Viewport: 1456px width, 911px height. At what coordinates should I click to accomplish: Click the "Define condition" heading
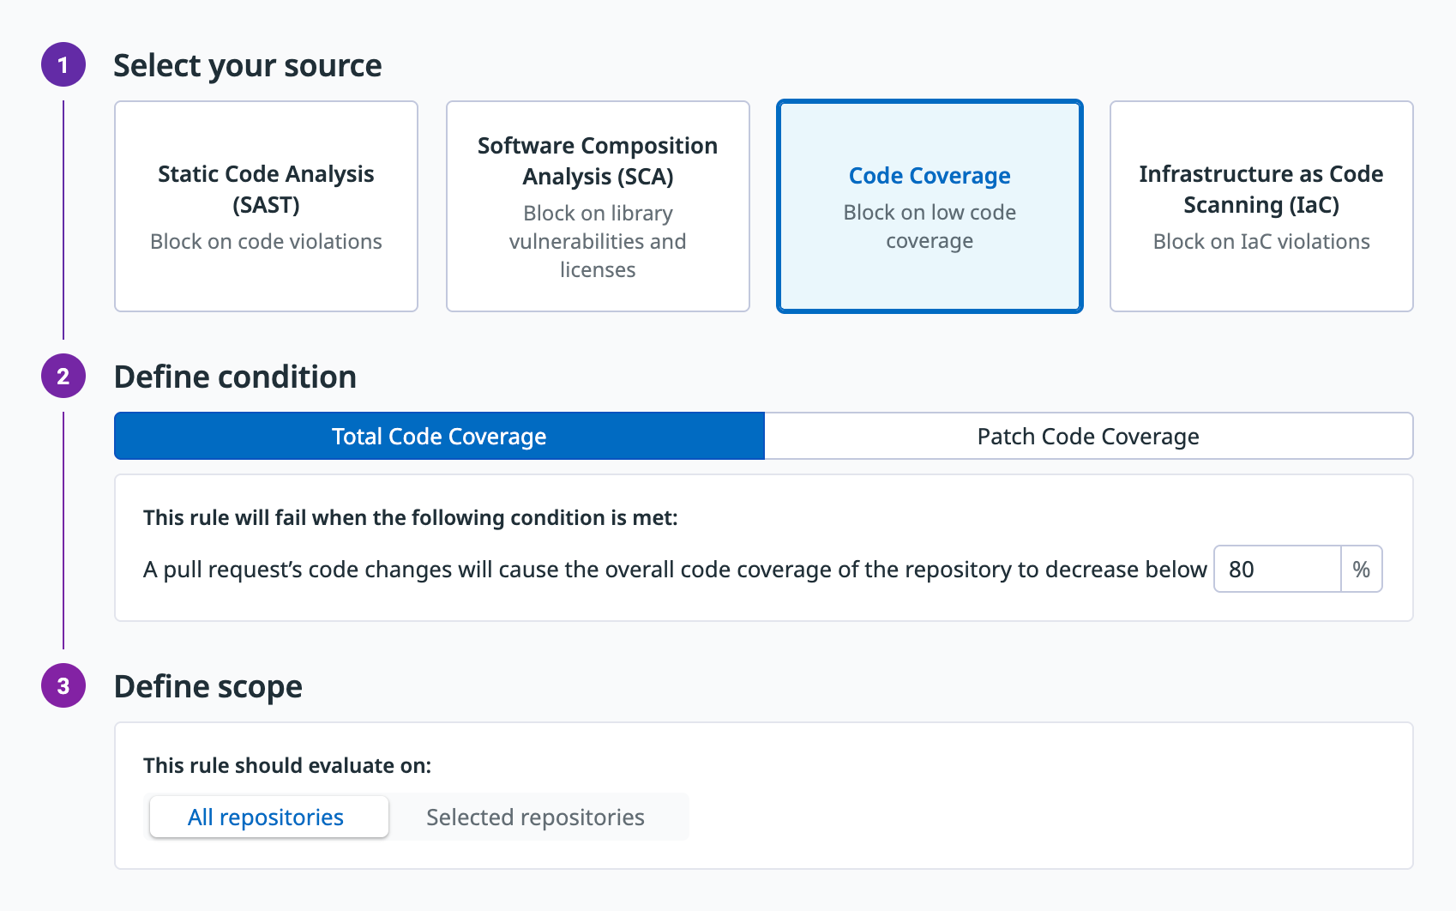(x=235, y=377)
